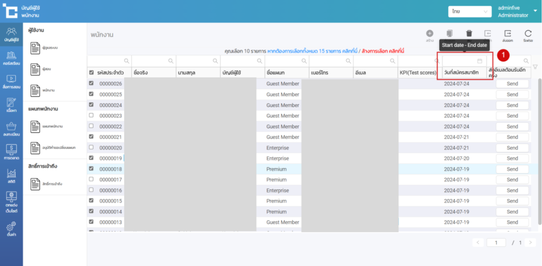Expand the adminfive Administrator account menu
This screenshot has width=542, height=266.
pyautogui.click(x=535, y=11)
